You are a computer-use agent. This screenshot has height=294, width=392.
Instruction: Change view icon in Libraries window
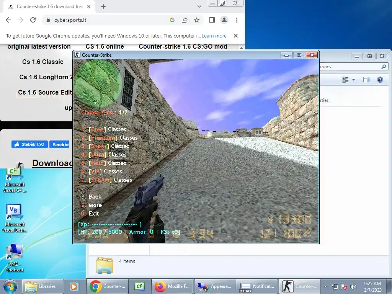(x=345, y=80)
